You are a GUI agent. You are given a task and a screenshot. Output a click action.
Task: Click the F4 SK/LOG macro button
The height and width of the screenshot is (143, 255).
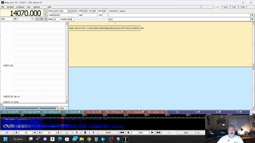[73, 112]
